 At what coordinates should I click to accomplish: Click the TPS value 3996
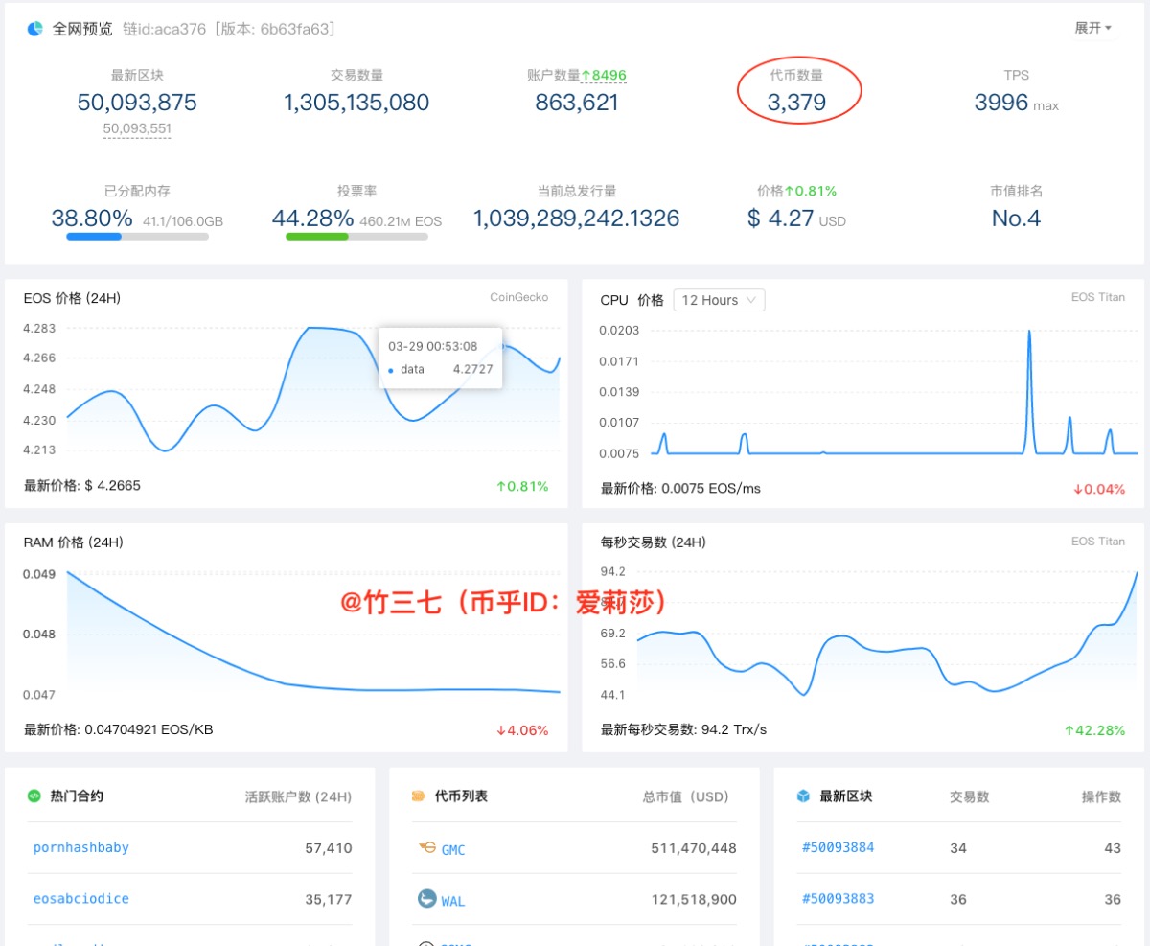click(x=1001, y=103)
